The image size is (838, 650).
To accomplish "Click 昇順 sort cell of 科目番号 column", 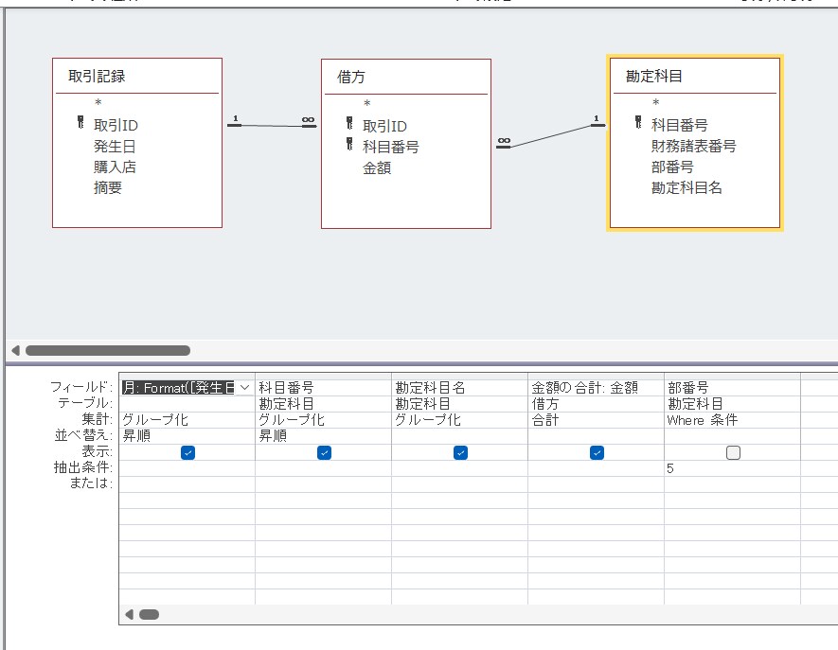I will 323,436.
